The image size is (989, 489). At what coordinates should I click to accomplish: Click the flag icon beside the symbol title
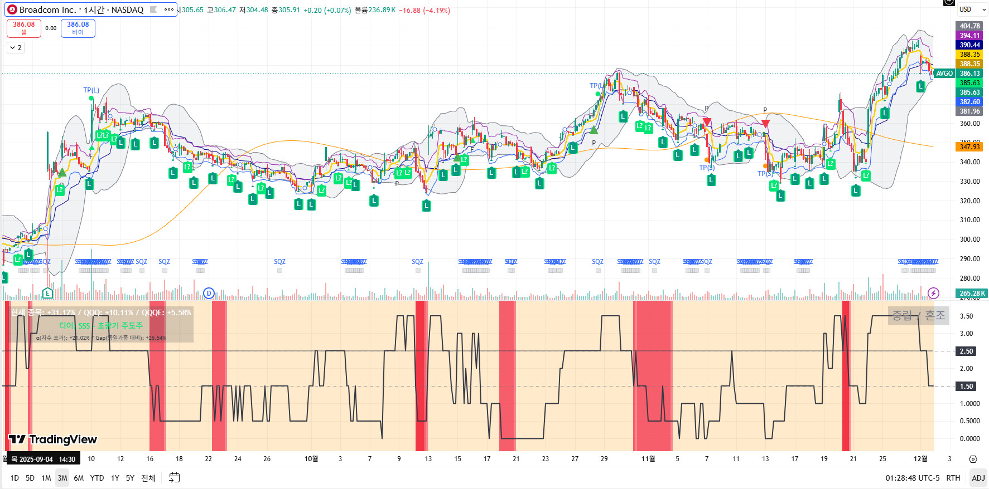click(x=153, y=9)
